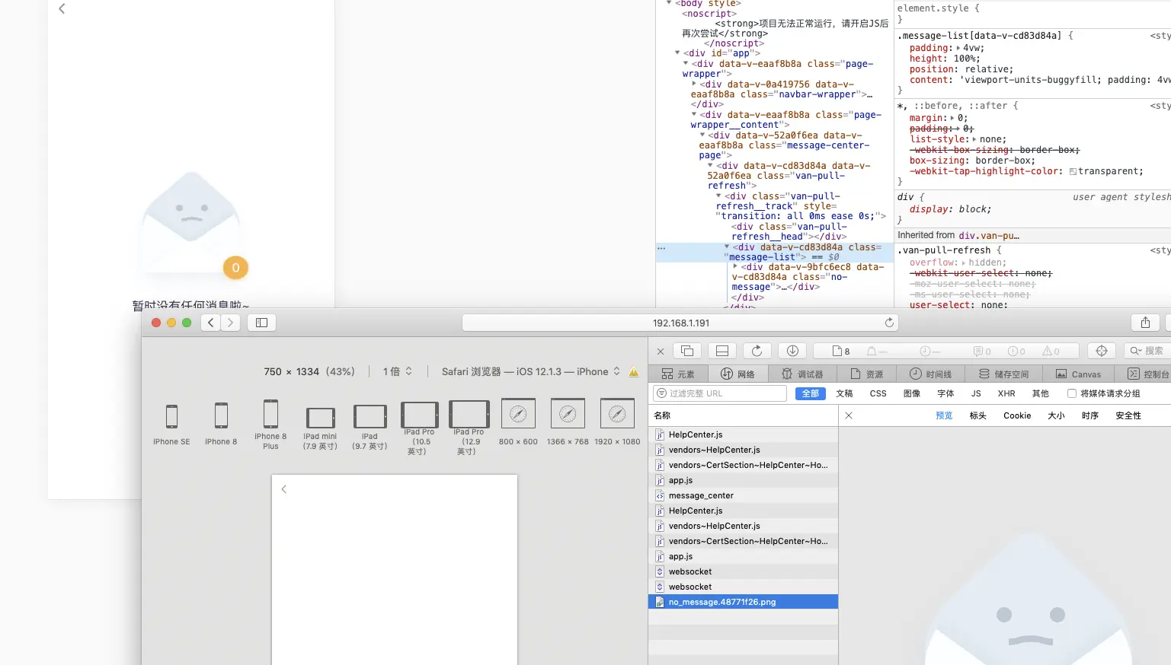Click the 名称 column header
The width and height of the screenshot is (1171, 665).
[x=743, y=415]
